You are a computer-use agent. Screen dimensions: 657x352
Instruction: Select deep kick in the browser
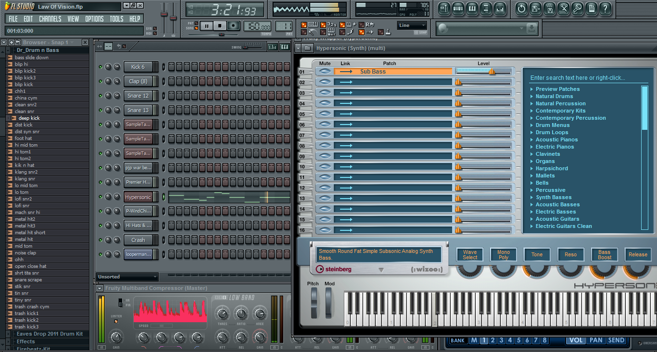(29, 118)
